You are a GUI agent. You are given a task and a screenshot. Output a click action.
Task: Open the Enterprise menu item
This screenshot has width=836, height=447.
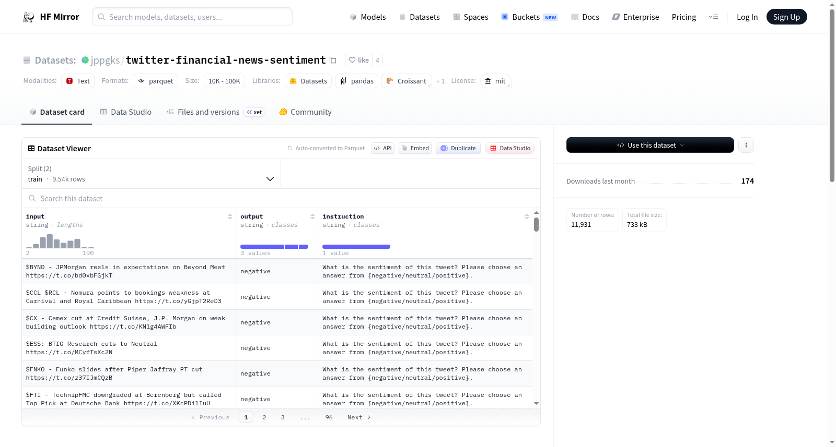pos(635,17)
